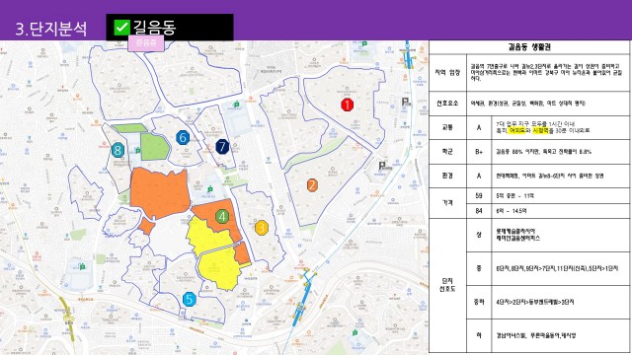Toggle the green checkbox beside 길음동
632x355 pixels.
tap(121, 28)
